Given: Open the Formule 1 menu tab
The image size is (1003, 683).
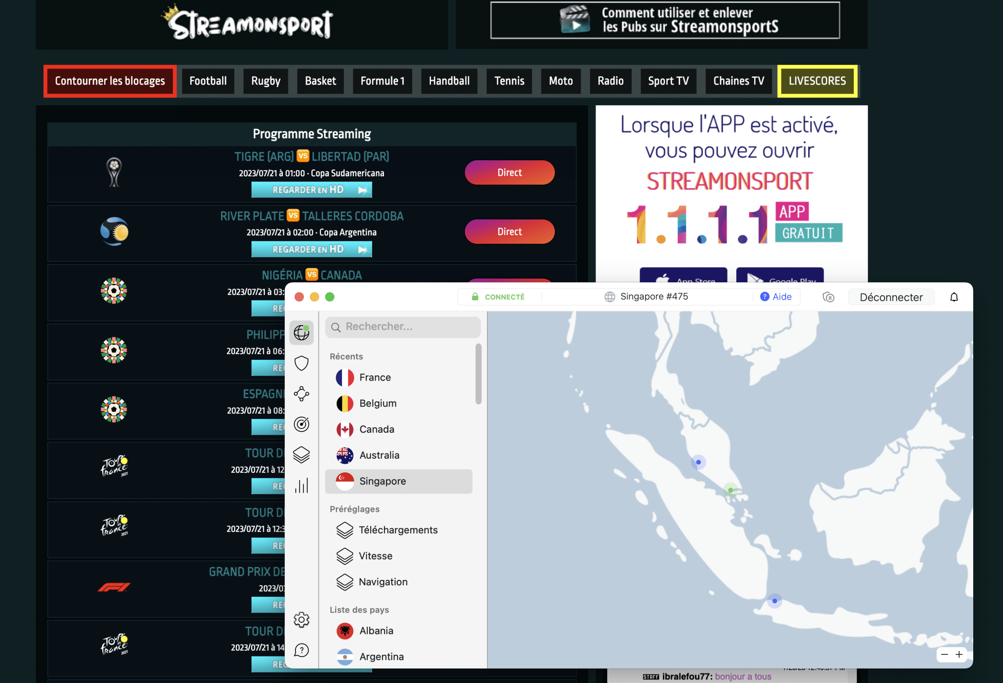Looking at the screenshot, I should click(x=382, y=81).
